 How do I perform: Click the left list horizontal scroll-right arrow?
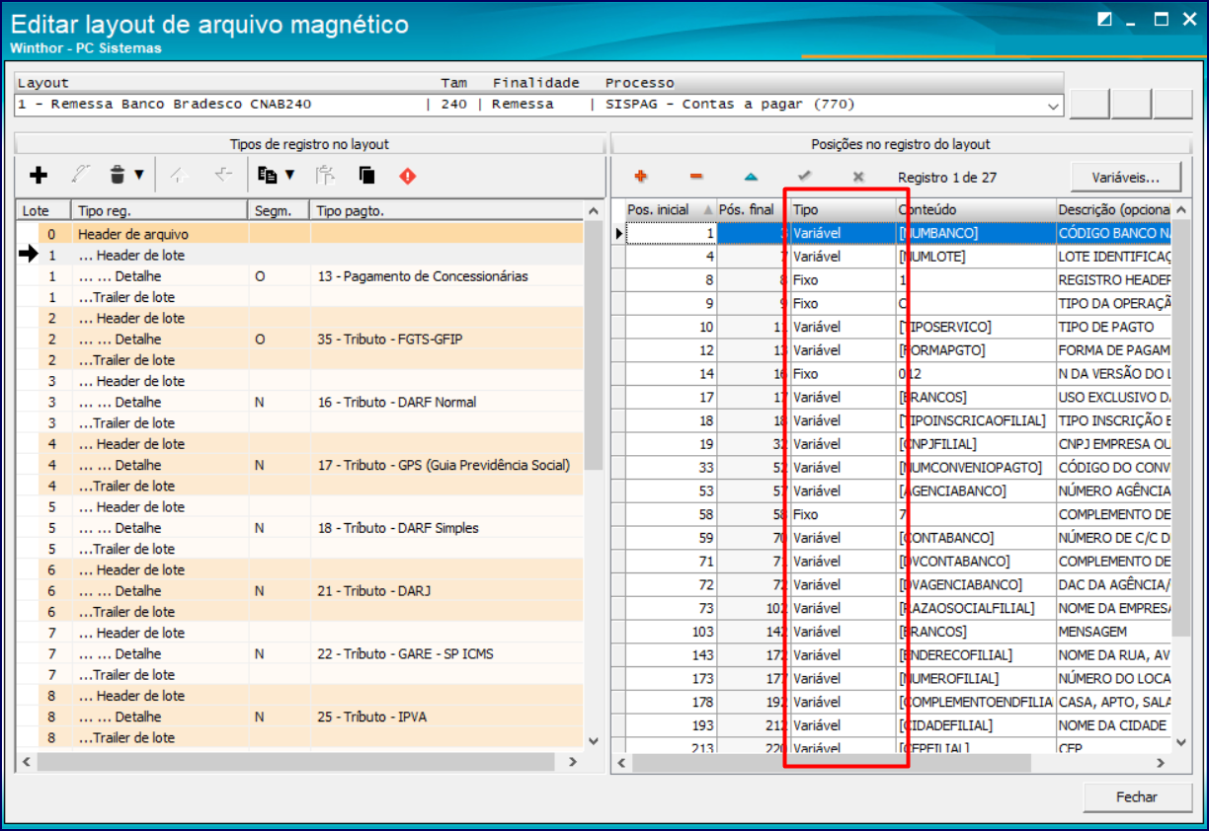(x=572, y=763)
